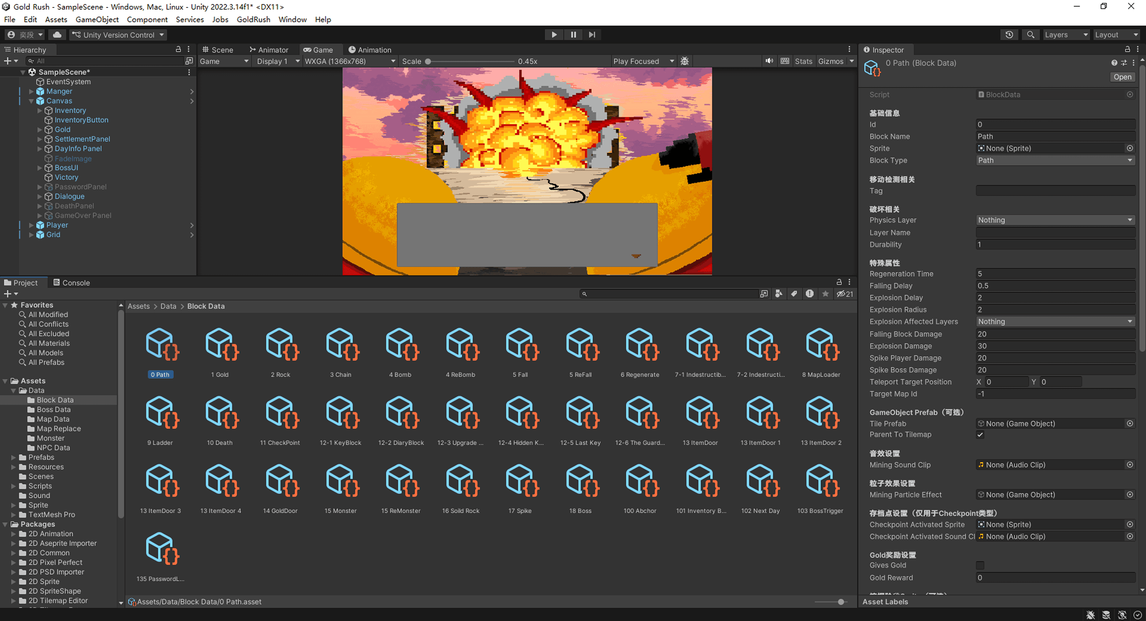
Task: Uncheck the Parent To Tilemap checkbox
Action: pos(980,435)
